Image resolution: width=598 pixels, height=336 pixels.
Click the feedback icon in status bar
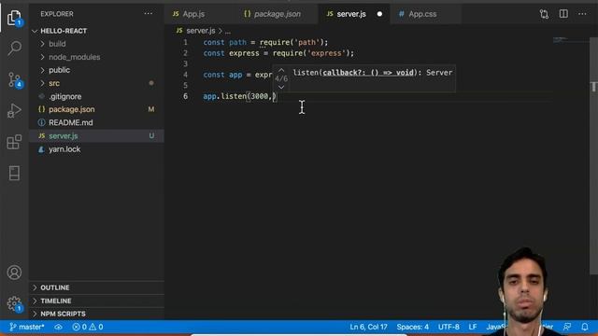(x=567, y=327)
